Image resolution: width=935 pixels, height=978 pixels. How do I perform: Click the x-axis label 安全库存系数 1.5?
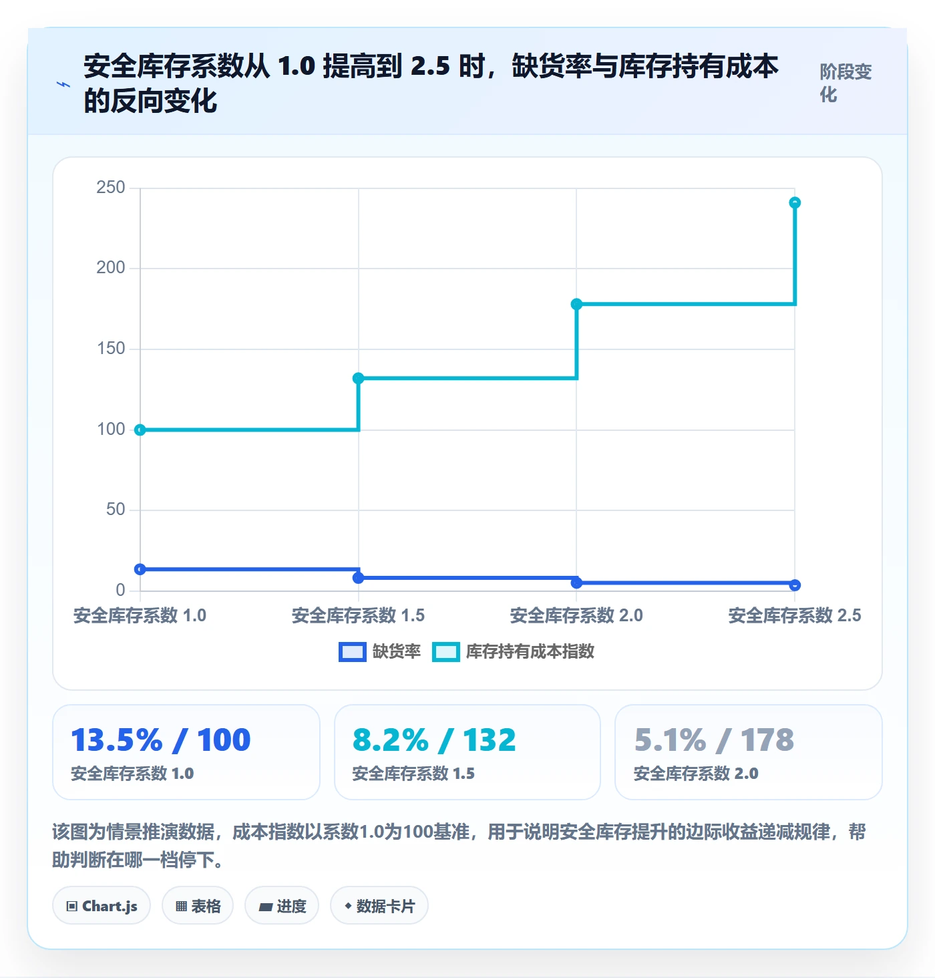(x=358, y=616)
